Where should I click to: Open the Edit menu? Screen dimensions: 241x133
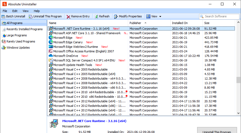15,11
